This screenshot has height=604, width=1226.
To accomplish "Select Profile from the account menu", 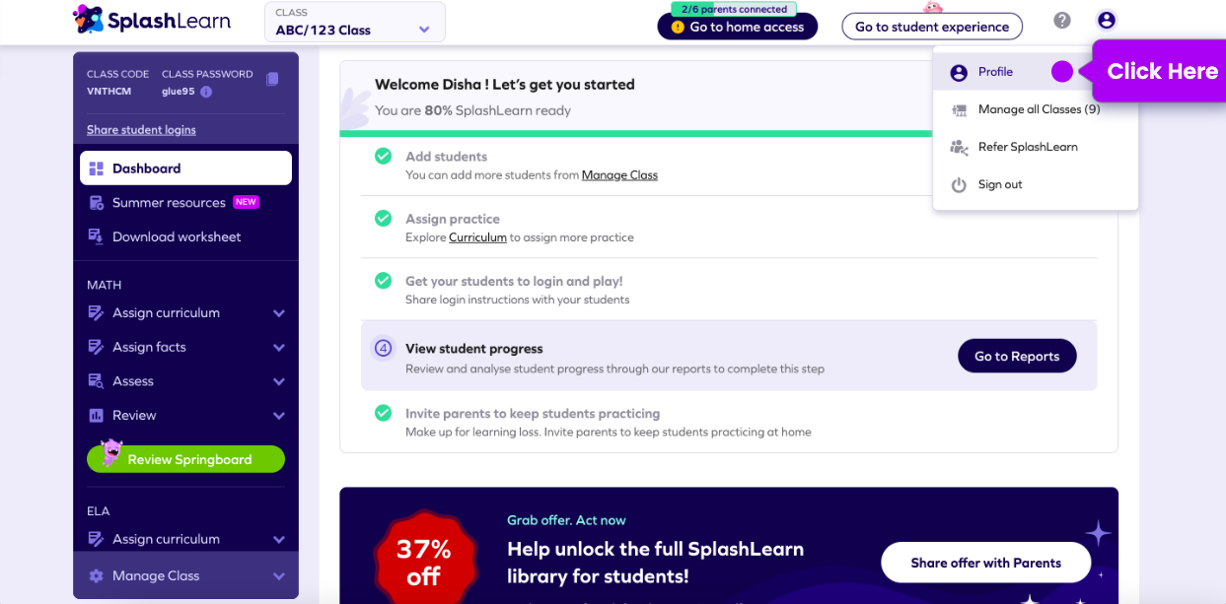I will (x=995, y=72).
